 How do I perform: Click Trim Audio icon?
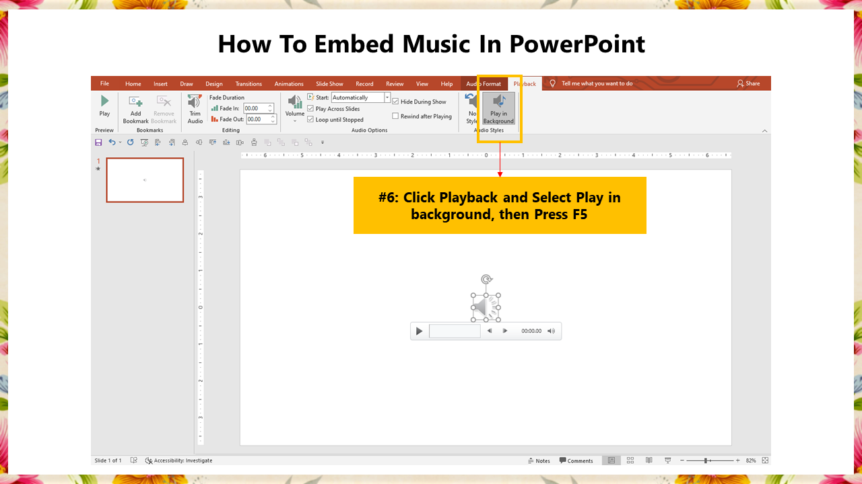[x=195, y=102]
